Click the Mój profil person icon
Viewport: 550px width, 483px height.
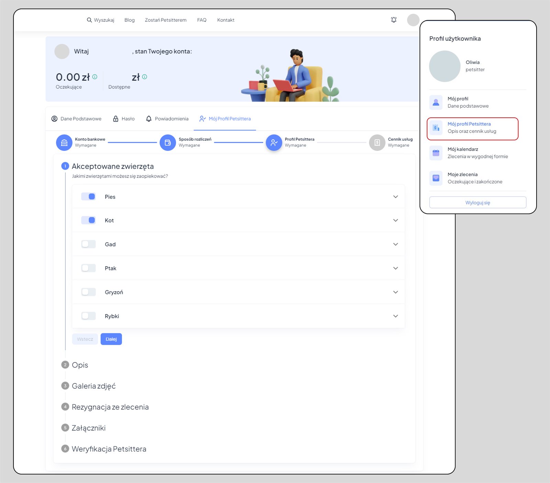[x=436, y=102]
